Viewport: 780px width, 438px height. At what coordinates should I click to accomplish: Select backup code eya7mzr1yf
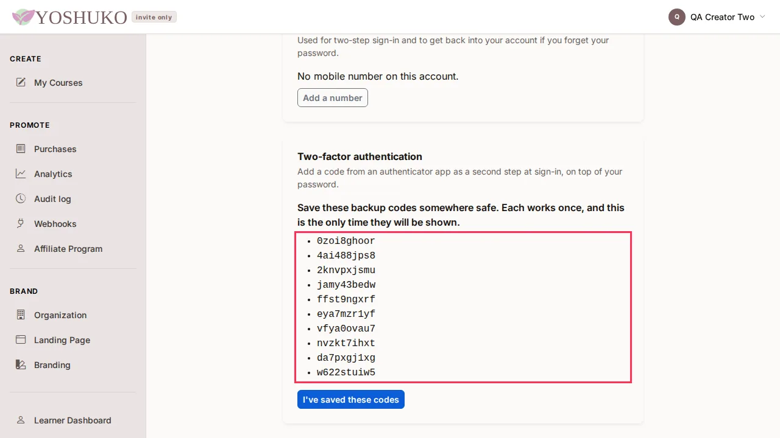pyautogui.click(x=346, y=314)
